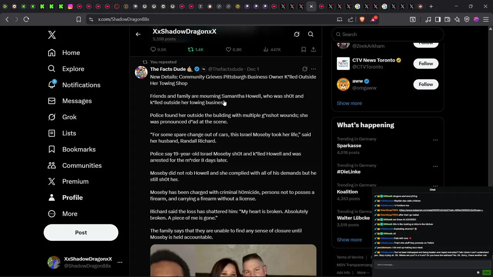493x277 pixels.
Task: Reply to the post with 9.5K replies
Action: coord(158,50)
